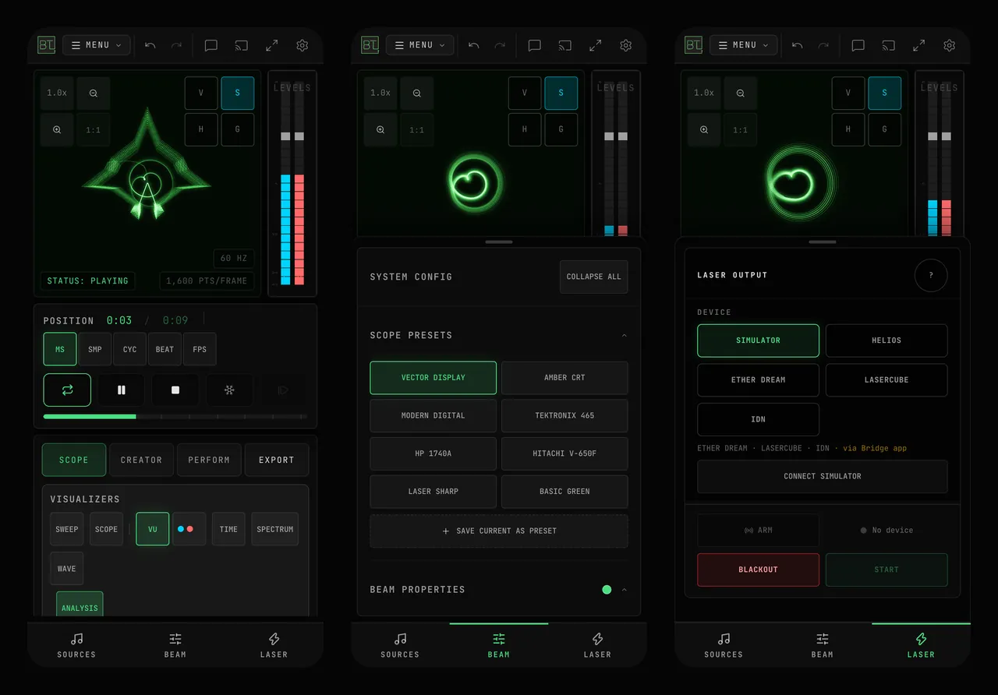This screenshot has width=998, height=695.
Task: Click Connect Simulator button
Action: click(823, 476)
